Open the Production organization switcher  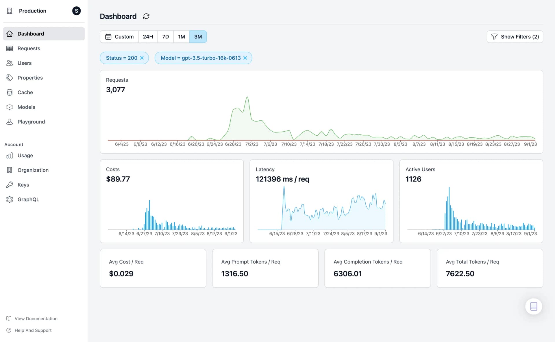tap(32, 11)
